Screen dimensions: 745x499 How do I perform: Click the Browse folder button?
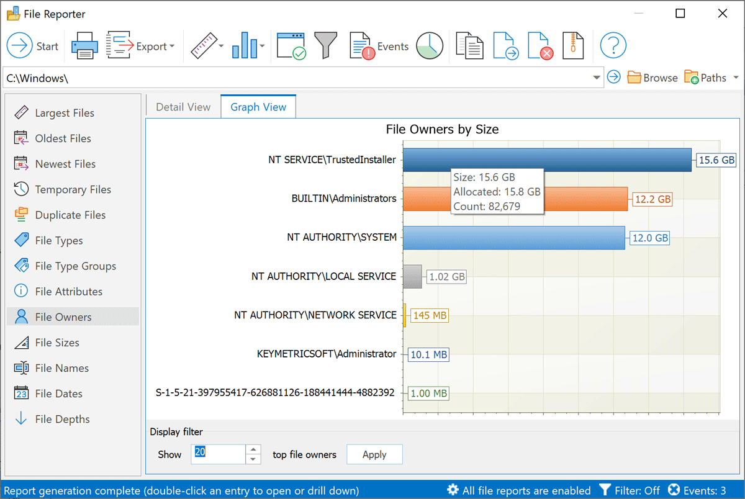(x=652, y=78)
